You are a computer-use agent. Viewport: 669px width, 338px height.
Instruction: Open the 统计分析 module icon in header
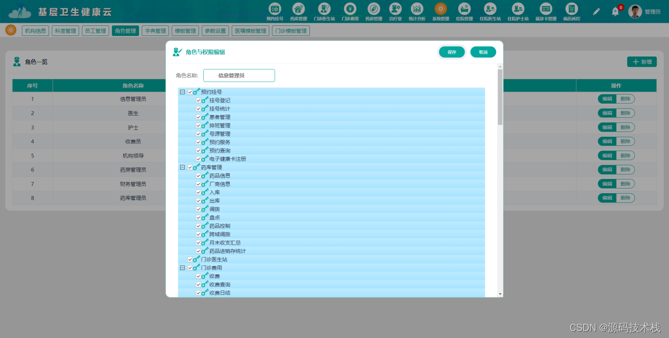click(417, 8)
